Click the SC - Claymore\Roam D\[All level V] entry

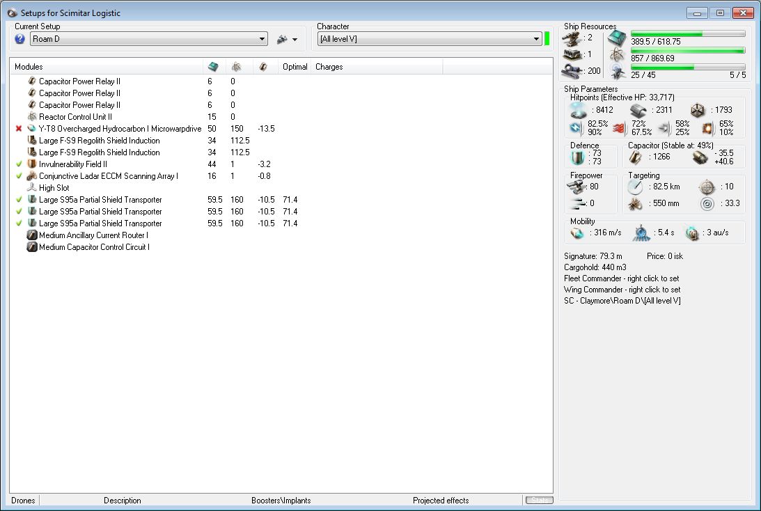coord(622,301)
